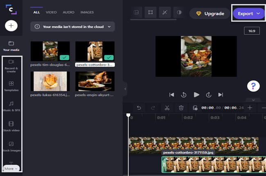Image resolution: width=266 pixels, height=176 pixels.
Task: Select the crop tool in the top toolbar
Action: 151,12
